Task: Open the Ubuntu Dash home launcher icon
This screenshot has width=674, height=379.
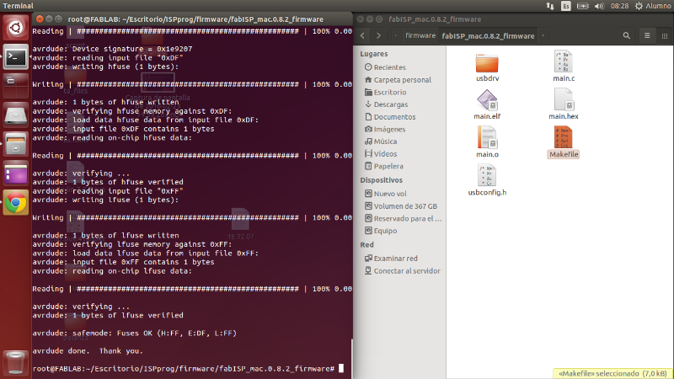Action: coord(15,28)
